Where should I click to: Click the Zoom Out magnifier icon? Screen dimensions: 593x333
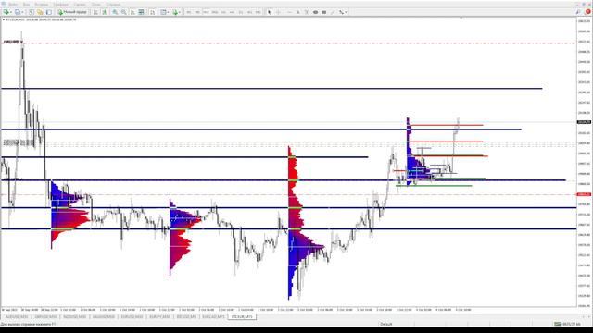(123, 12)
